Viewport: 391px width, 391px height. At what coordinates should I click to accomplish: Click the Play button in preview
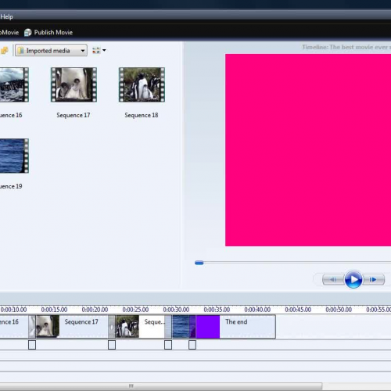point(353,279)
